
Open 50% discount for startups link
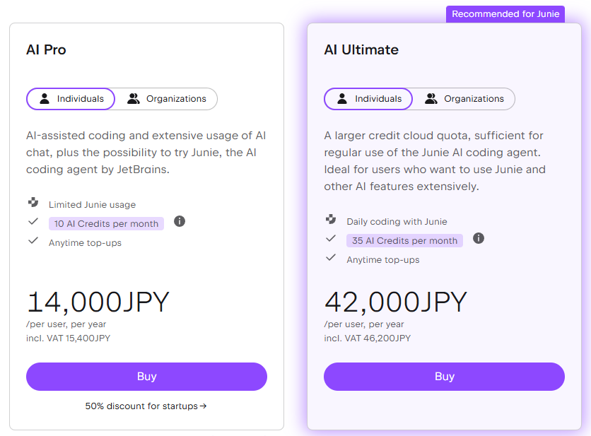point(146,406)
